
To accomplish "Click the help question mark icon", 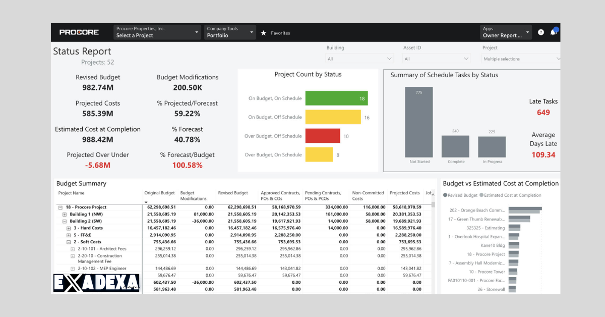I will click(x=541, y=32).
